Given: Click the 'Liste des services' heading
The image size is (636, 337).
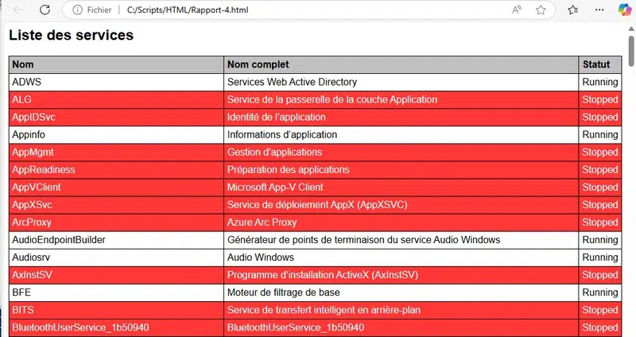Looking at the screenshot, I should [x=71, y=36].
